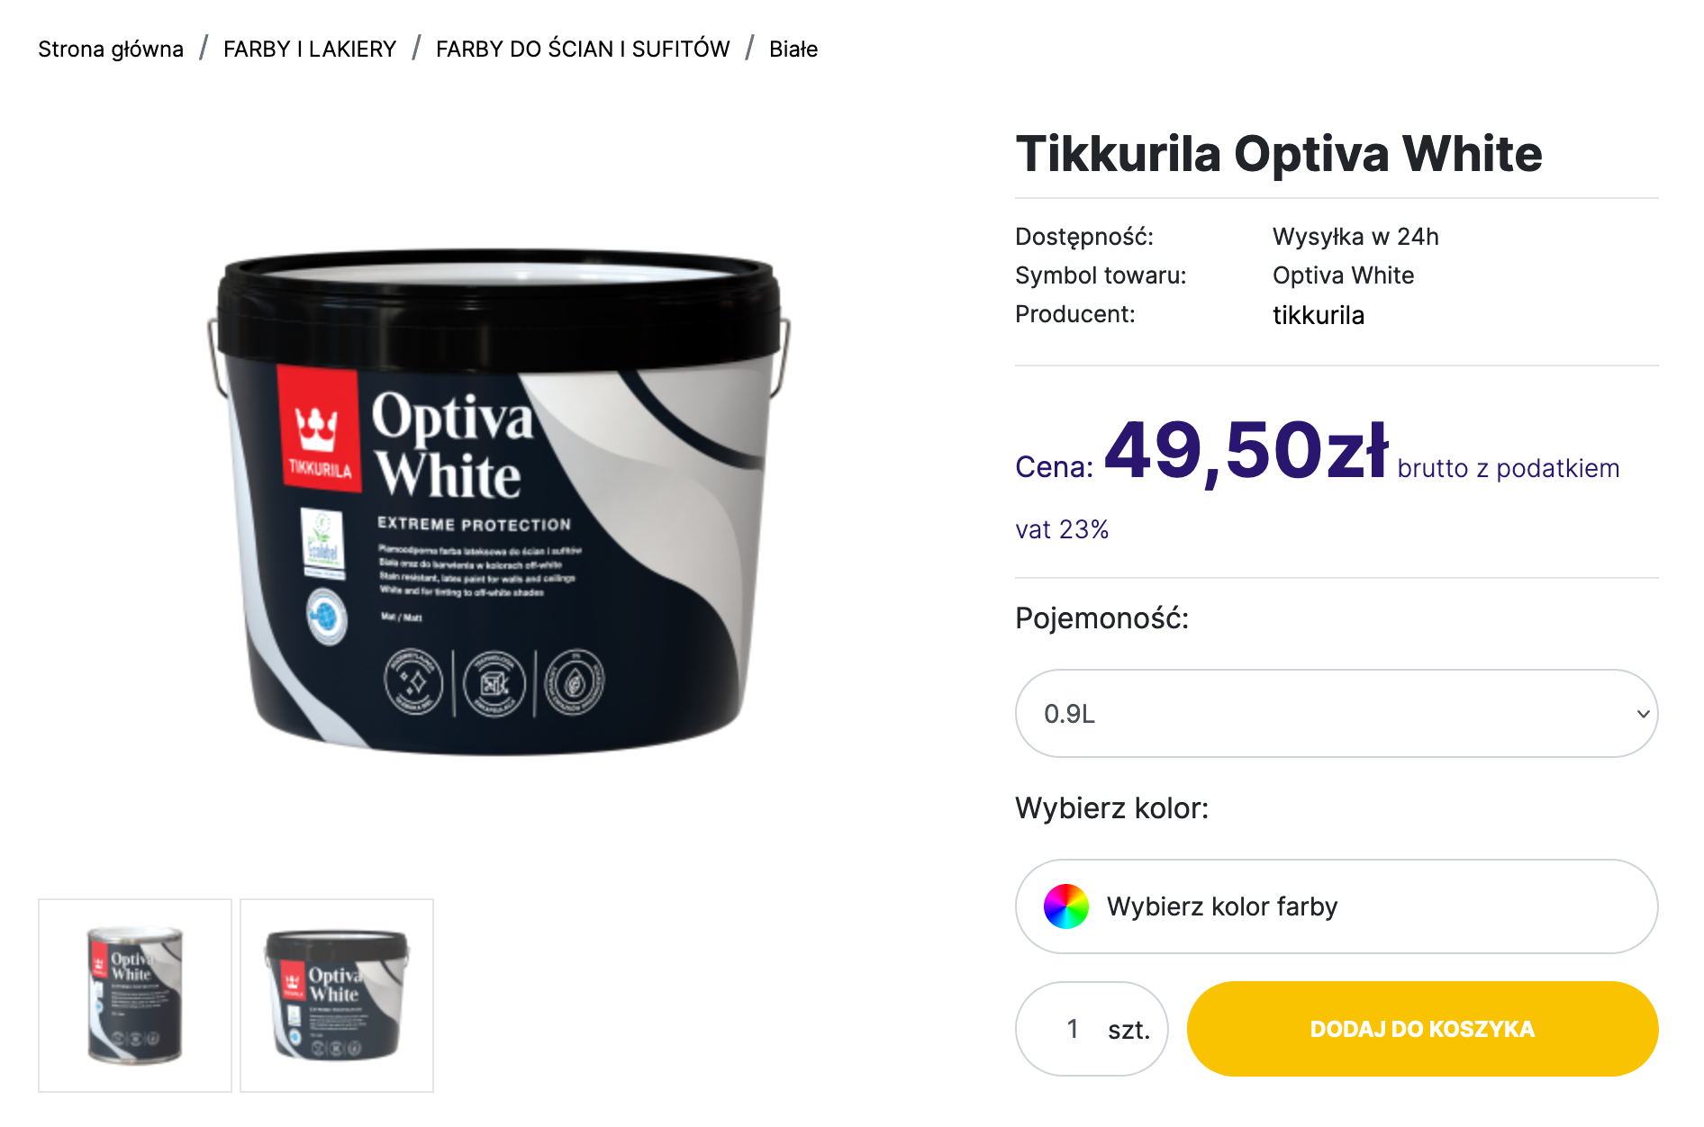1704x1127 pixels.
Task: Select the 0.9L capacity combo box
Action: click(1337, 714)
